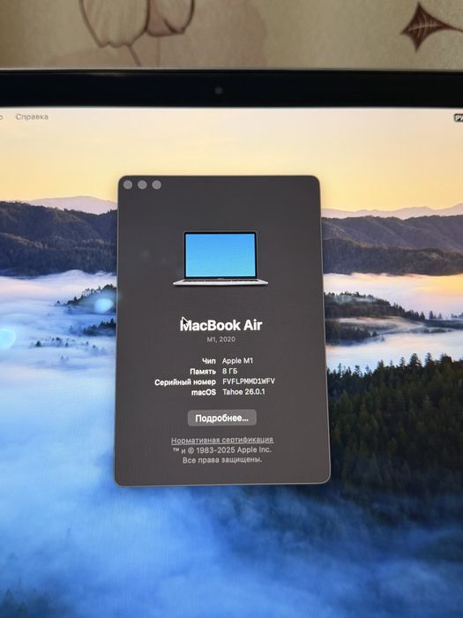This screenshot has width=463, height=618.
Task: Click the 'Все права защищены.' text
Action: tap(222, 460)
